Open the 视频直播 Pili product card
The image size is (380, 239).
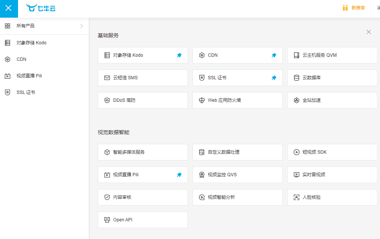point(143,175)
